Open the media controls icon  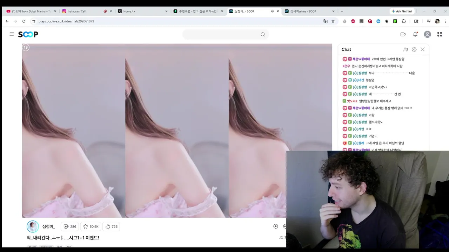coord(429,21)
